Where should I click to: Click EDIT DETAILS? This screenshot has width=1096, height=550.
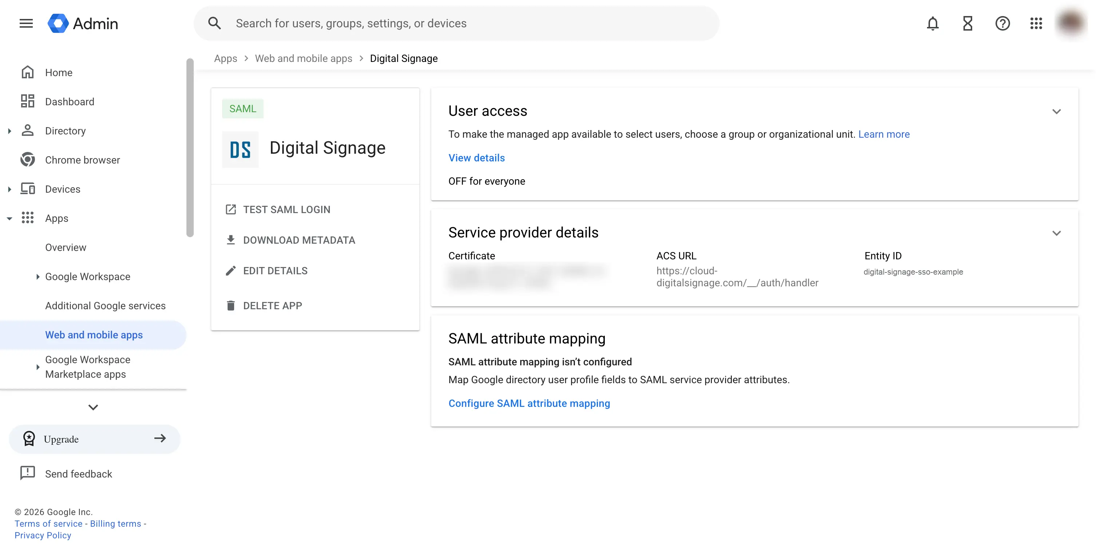coord(275,271)
